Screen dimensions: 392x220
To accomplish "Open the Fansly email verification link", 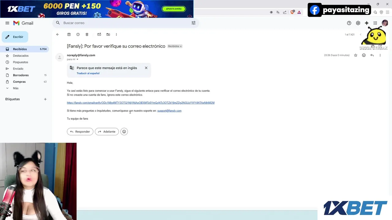I will click(x=141, y=103).
